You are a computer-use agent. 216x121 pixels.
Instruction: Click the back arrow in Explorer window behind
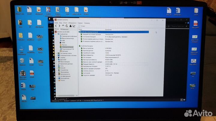pos(50,26)
